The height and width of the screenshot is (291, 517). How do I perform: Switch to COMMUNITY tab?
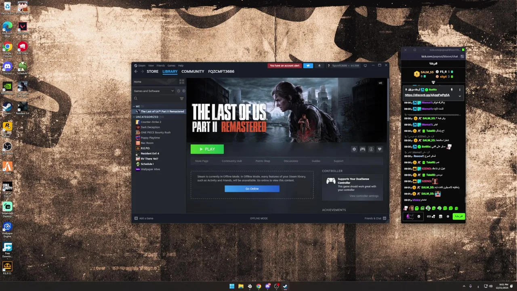click(x=193, y=72)
